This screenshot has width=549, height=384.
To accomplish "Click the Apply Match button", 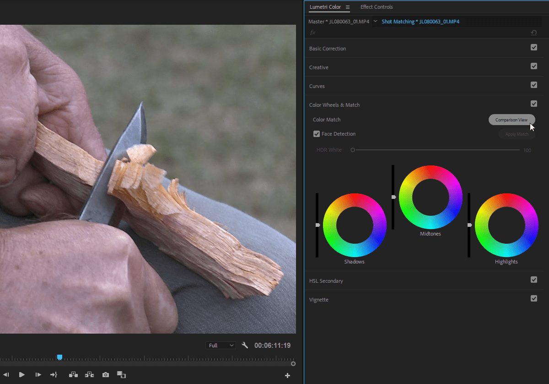I will (x=517, y=134).
